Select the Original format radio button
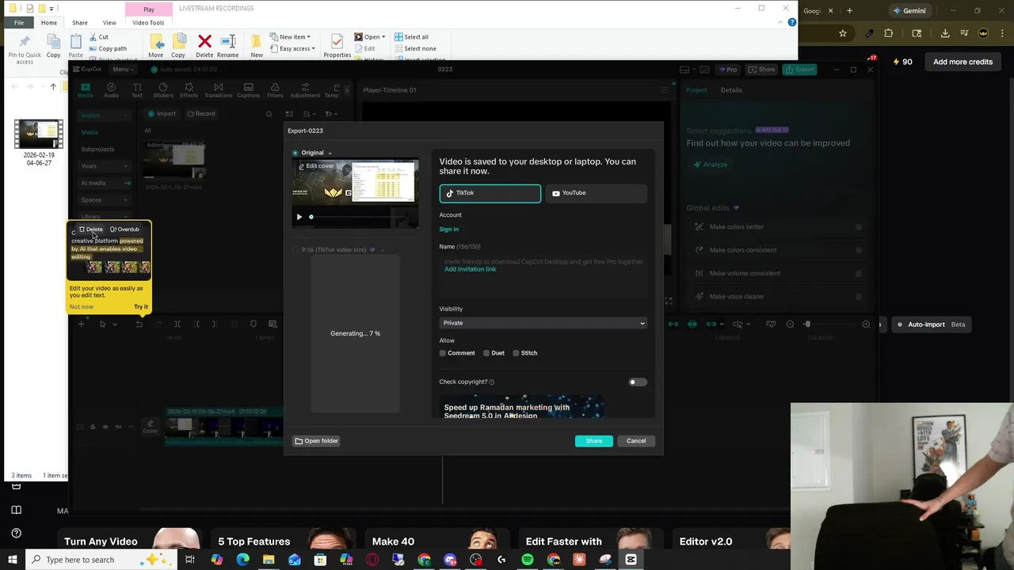 point(295,153)
